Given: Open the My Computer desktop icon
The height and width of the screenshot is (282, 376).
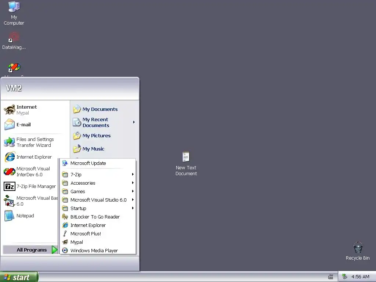Looking at the screenshot, I should click(x=14, y=7).
